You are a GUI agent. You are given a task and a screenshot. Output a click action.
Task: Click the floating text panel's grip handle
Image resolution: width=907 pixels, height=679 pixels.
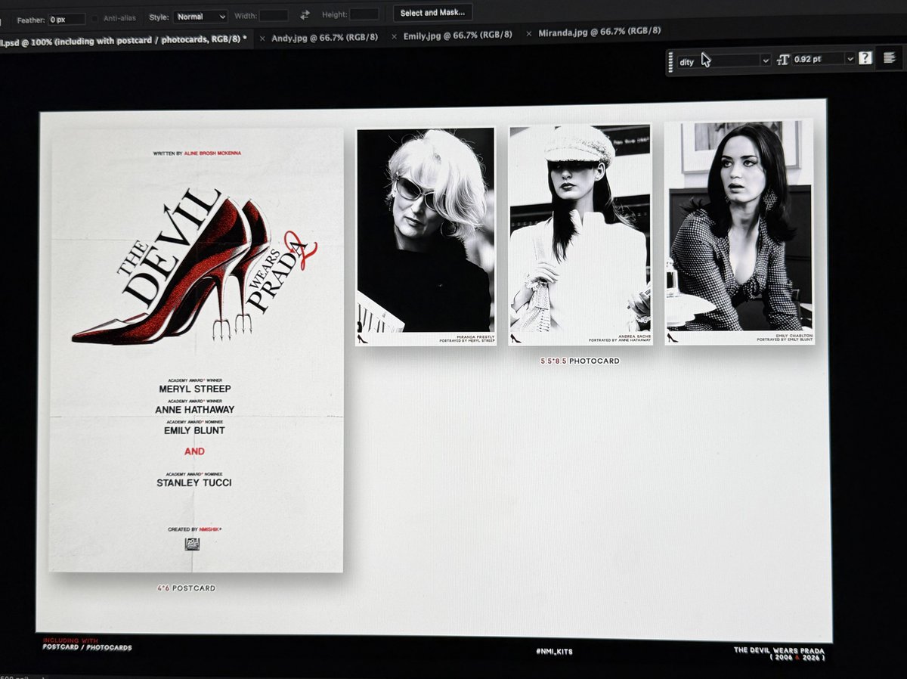[x=670, y=60]
